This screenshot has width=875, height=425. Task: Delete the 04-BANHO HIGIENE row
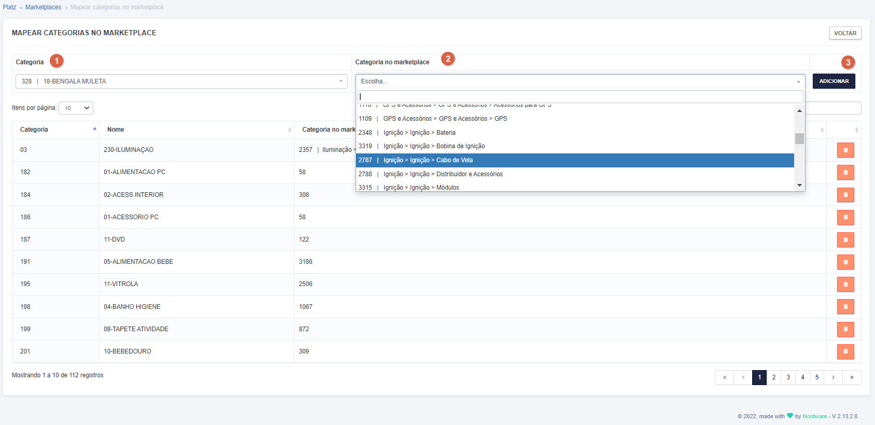tap(845, 307)
